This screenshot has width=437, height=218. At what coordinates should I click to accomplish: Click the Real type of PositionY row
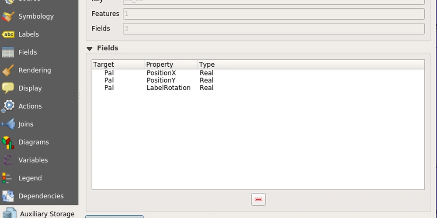tap(207, 80)
